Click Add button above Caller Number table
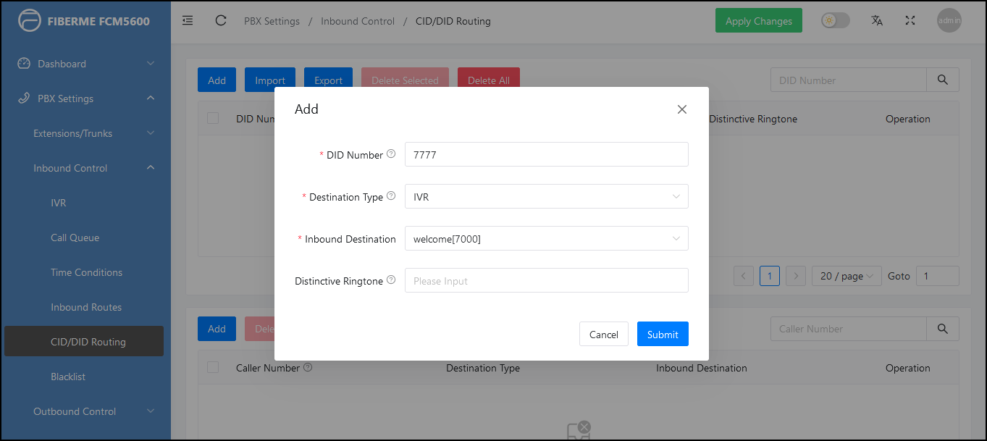 click(x=217, y=328)
